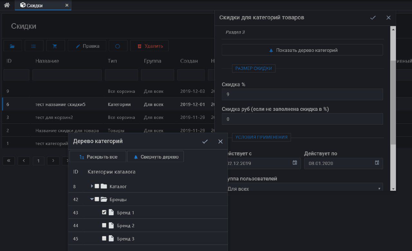Image resolution: width=412 pixels, height=251 pixels.
Task: Focus the Тип column filter field
Action: click(x=121, y=75)
